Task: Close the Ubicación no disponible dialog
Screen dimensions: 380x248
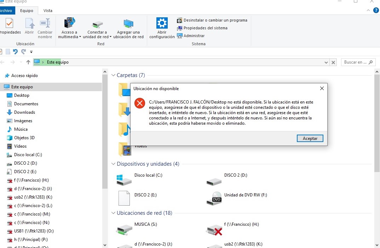Action: tap(322, 88)
